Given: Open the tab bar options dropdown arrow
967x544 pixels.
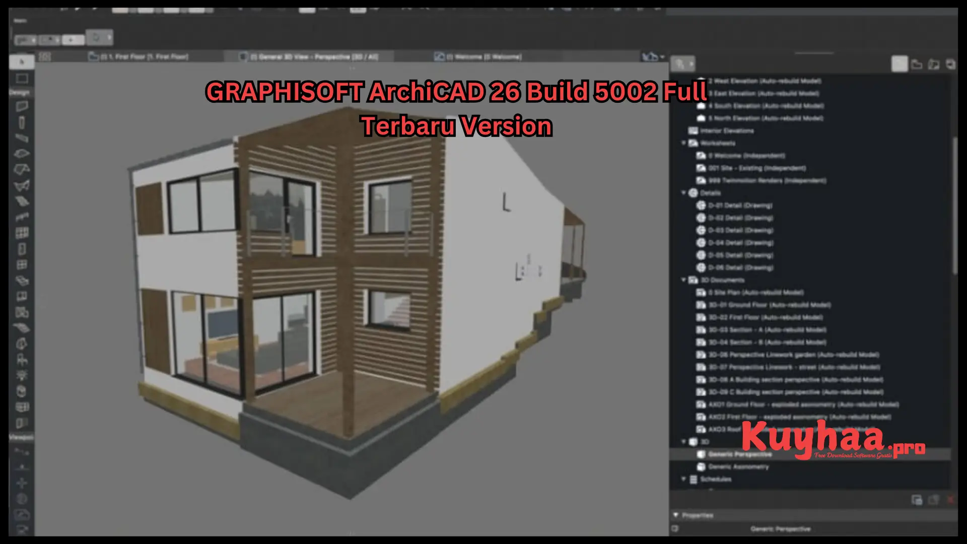Looking at the screenshot, I should pyautogui.click(x=662, y=57).
